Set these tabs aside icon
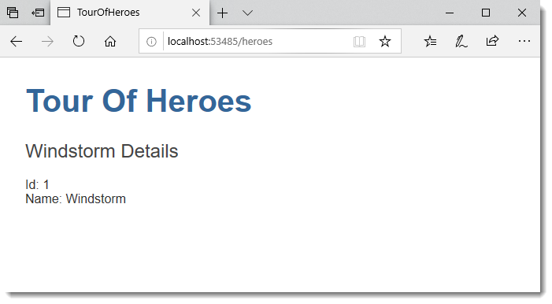This screenshot has height=304, width=552. pos(38,13)
